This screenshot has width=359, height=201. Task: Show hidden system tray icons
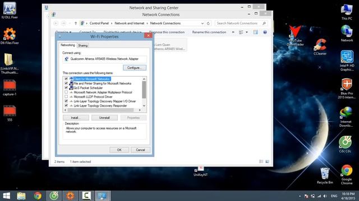coord(300,196)
